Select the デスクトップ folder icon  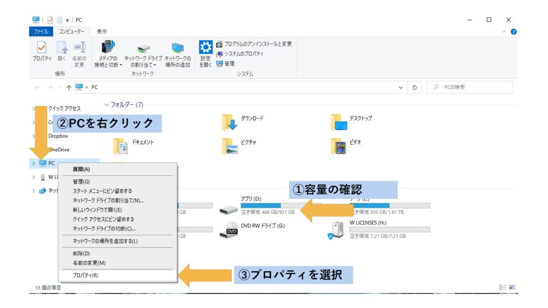(x=338, y=122)
